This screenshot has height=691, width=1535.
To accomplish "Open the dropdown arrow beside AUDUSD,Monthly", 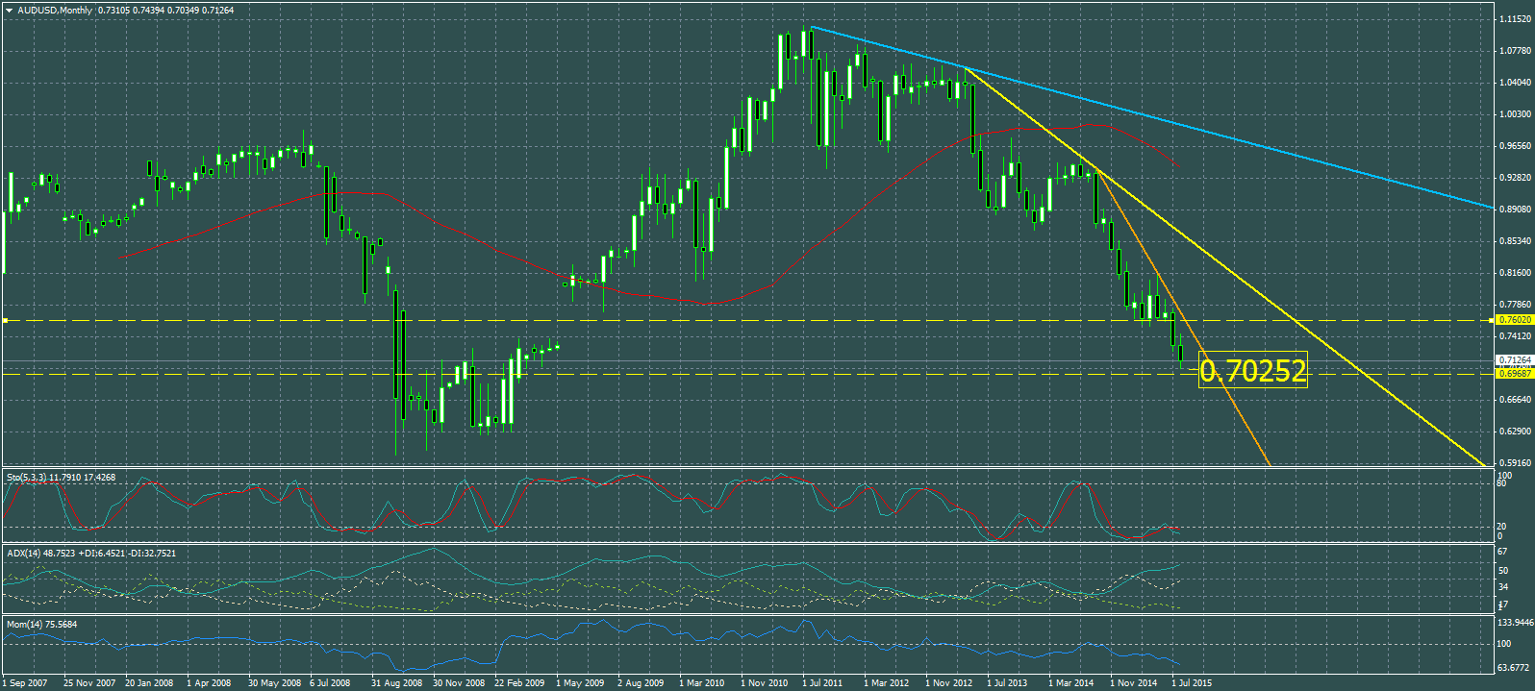I will point(9,11).
